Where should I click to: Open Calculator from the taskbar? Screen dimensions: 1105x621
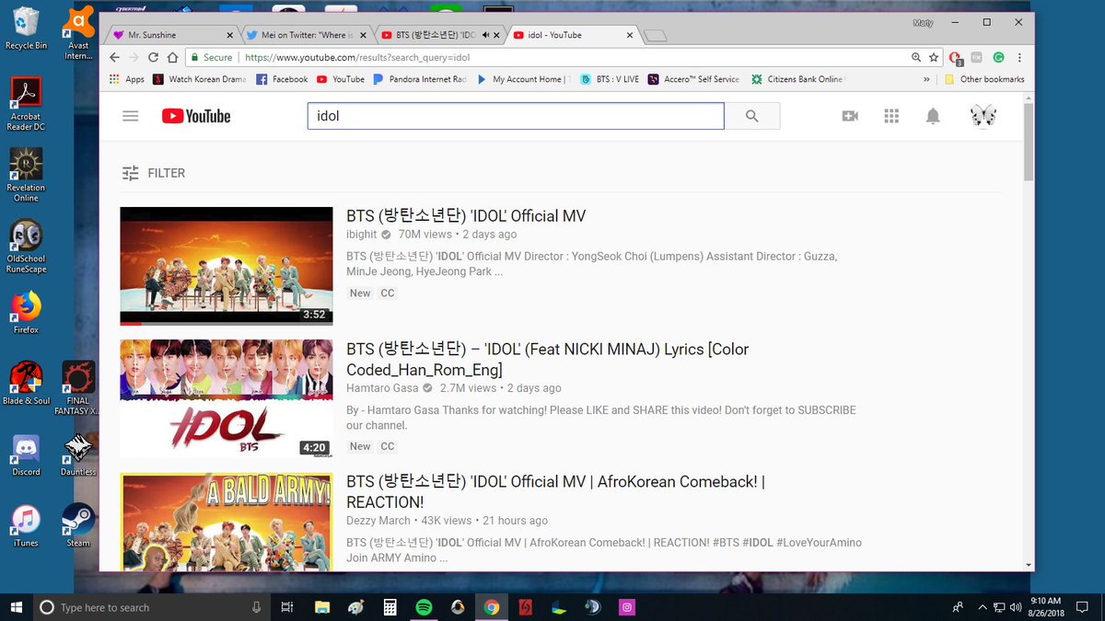[390, 607]
